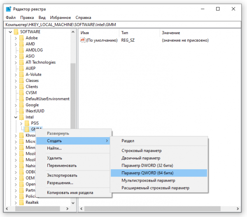This screenshot has width=247, height=217.
Task: Click tree pane scroll up arrow
Action: coord(73,32)
